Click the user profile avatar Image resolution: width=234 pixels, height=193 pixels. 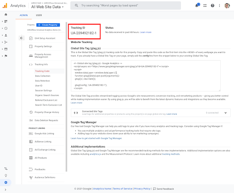pos(227,5)
